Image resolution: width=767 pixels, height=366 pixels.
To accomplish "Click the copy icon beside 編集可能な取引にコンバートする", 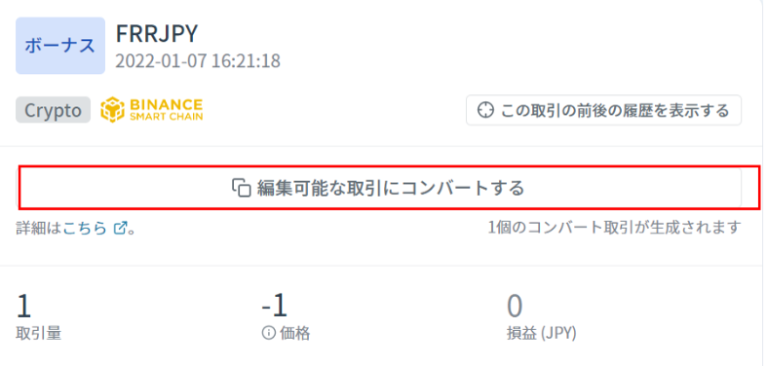I will point(242,188).
